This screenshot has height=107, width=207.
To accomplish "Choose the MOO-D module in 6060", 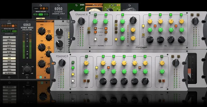I will point(9,49).
